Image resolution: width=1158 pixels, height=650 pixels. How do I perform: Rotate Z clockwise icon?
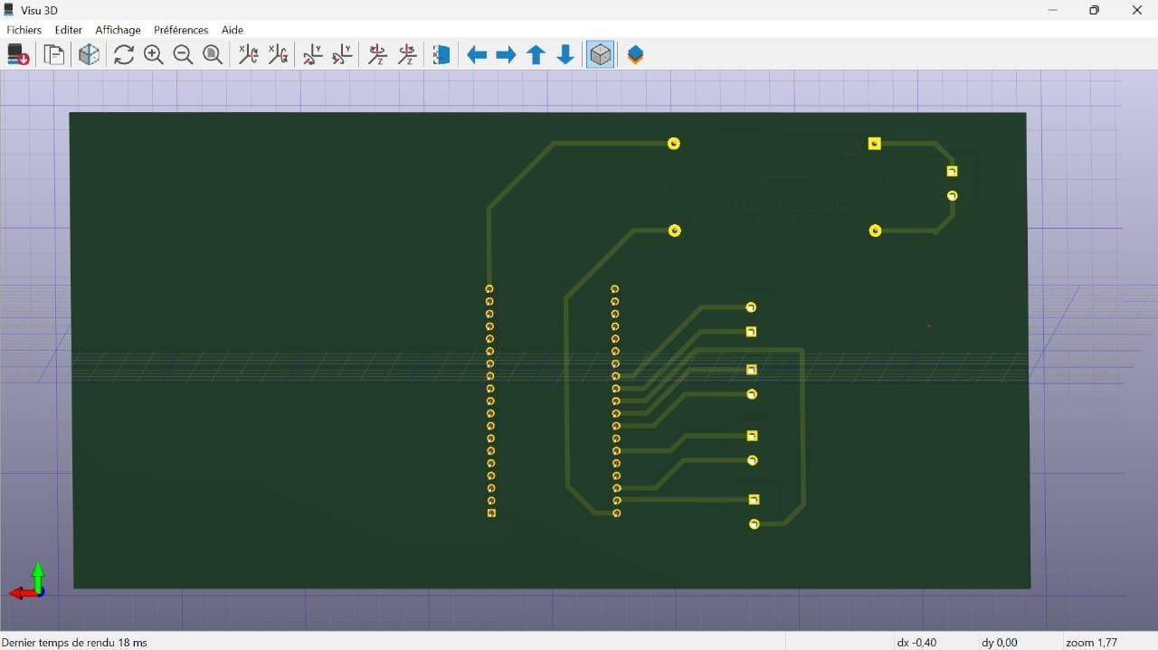[378, 55]
